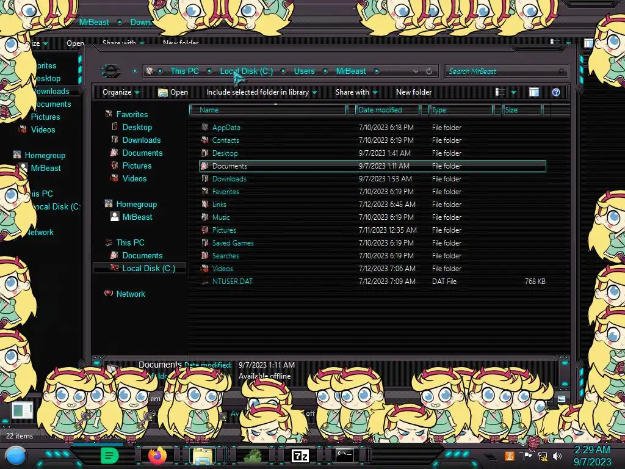Select the Desktop folder icon in the file list
Viewport: 625px width, 469px height.
tap(205, 153)
